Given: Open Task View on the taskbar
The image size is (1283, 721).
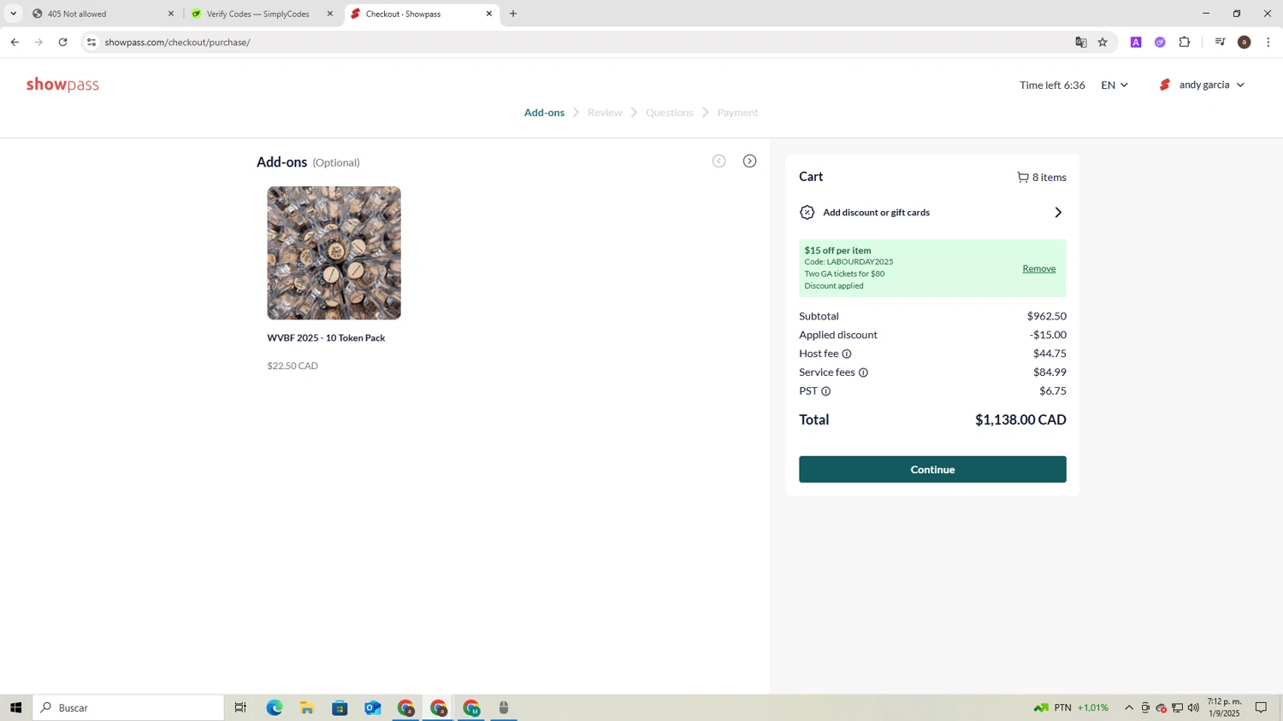Looking at the screenshot, I should [x=240, y=707].
